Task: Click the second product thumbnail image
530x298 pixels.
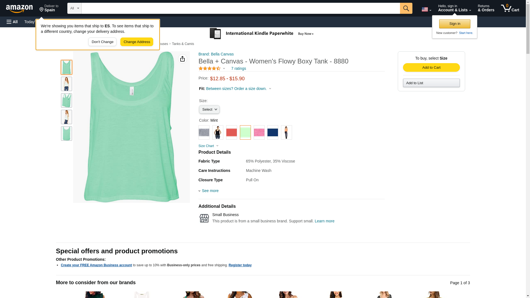Action: [x=66, y=84]
